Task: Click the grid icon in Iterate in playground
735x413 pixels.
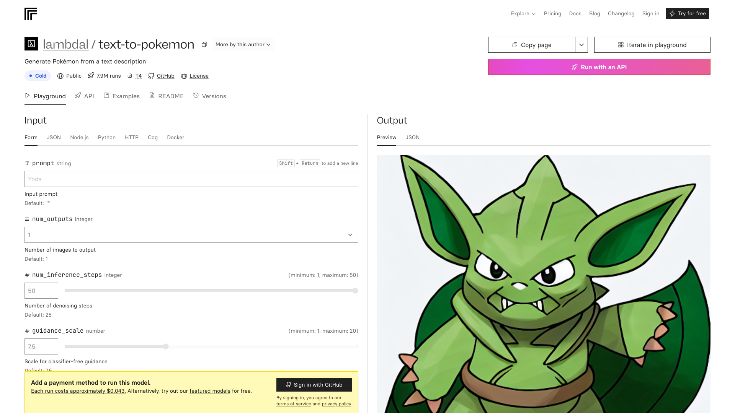Action: pos(621,45)
